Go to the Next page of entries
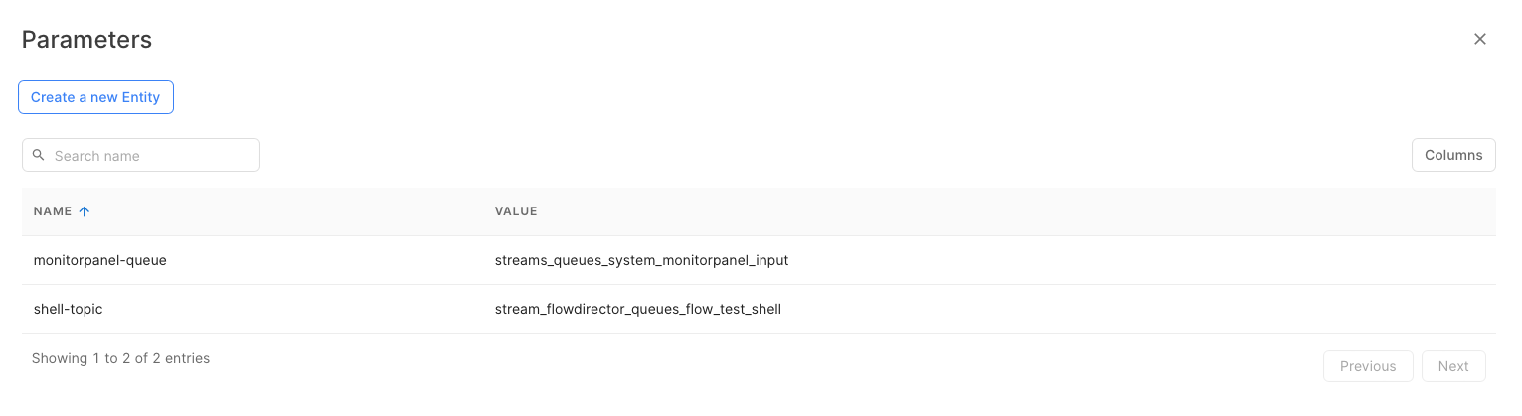The width and height of the screenshot is (1522, 416). pyautogui.click(x=1452, y=366)
